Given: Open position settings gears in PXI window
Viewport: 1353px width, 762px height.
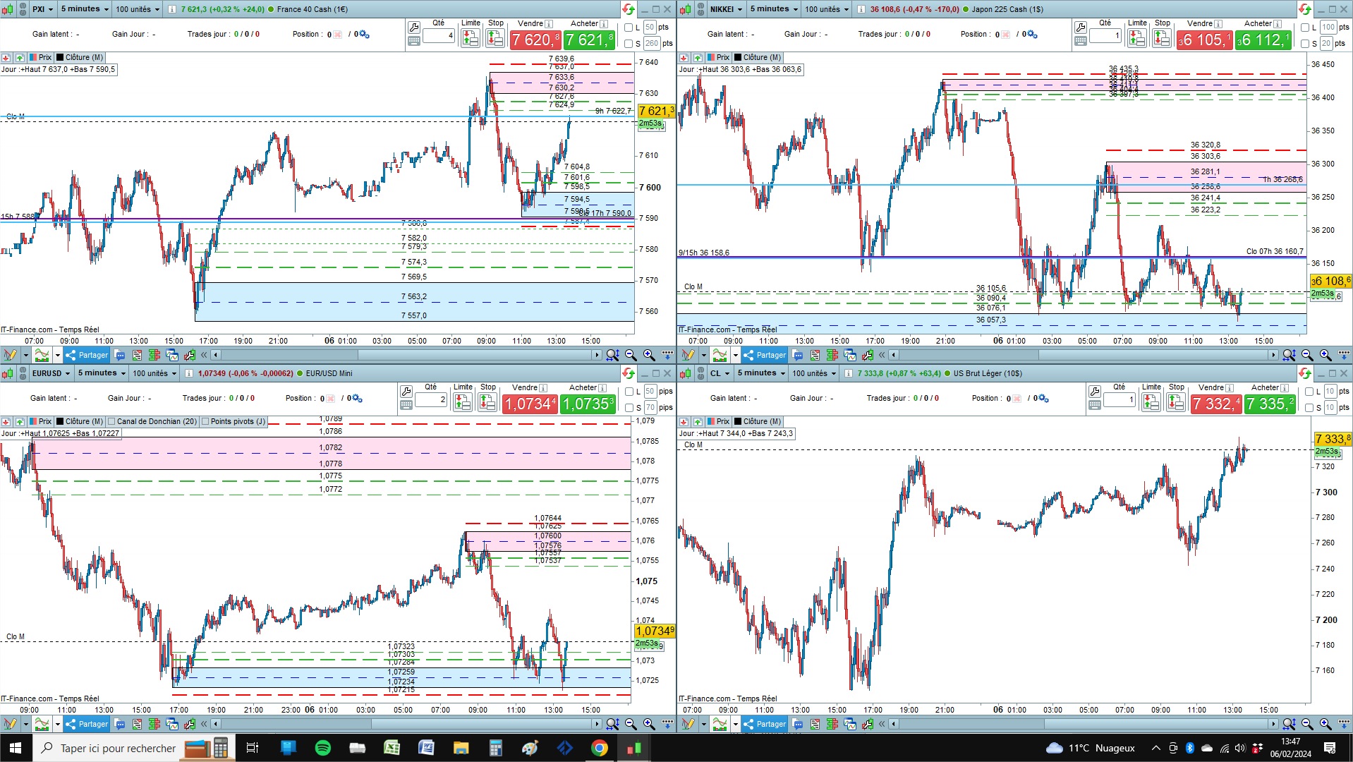Looking at the screenshot, I should 364,34.
